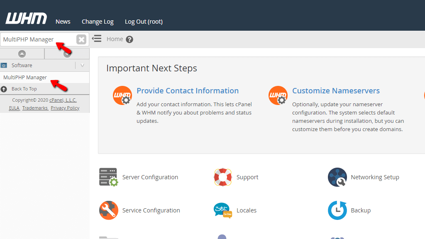Screen dimensions: 425x239
Task: Click the WHM logo in header
Action: 26,19
